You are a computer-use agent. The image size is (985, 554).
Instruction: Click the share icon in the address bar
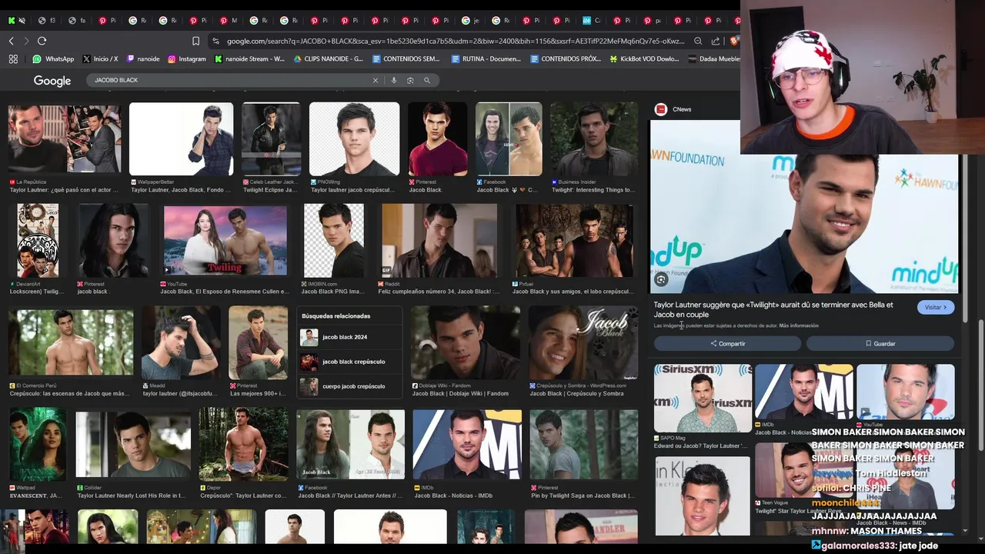click(716, 41)
